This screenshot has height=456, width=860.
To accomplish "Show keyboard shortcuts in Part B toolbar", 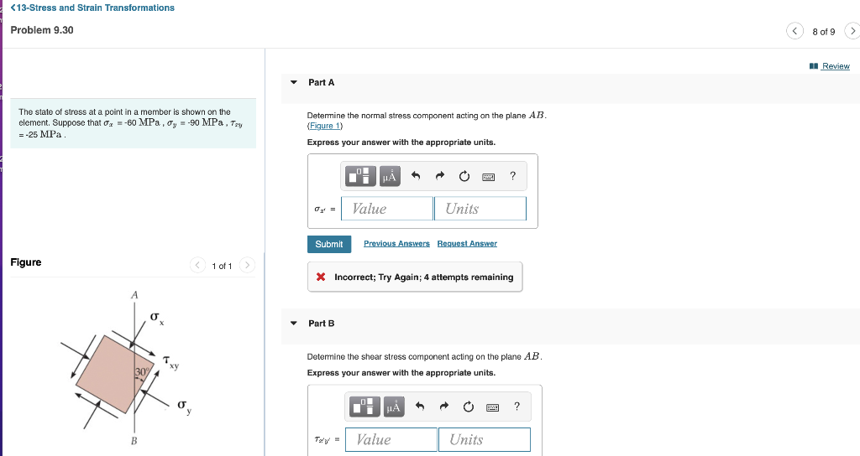I will (492, 407).
